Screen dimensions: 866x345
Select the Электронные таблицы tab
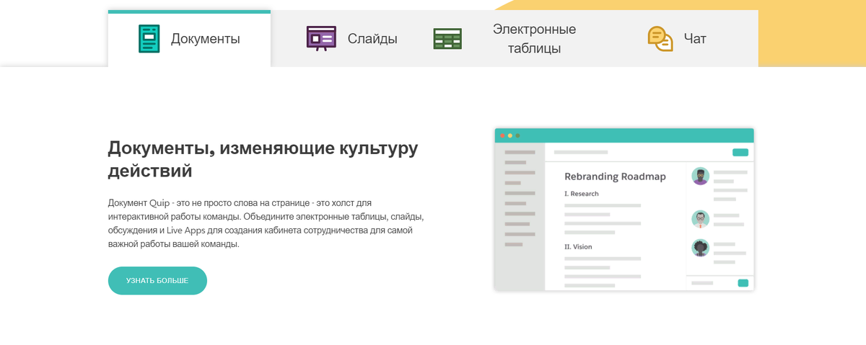point(514,39)
